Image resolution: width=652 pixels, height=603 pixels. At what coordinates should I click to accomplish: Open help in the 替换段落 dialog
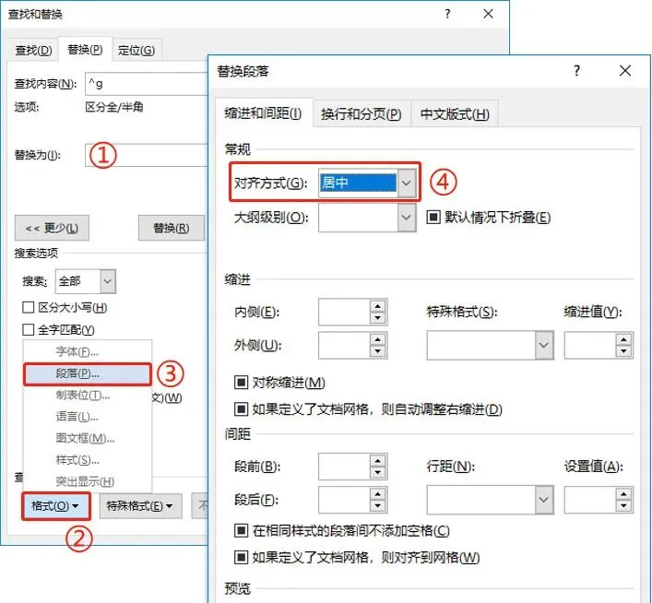coord(576,71)
